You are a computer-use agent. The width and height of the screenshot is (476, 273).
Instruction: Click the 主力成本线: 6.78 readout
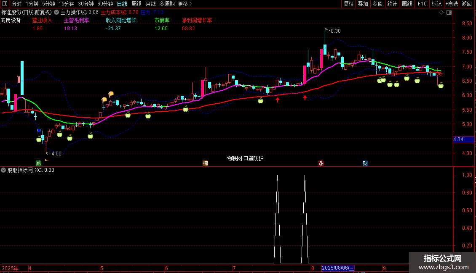click(120, 13)
